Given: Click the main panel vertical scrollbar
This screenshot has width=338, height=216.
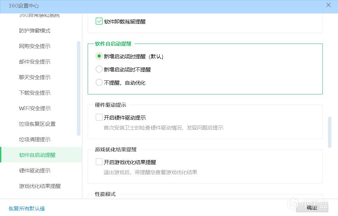Looking at the screenshot, I should (x=330, y=132).
